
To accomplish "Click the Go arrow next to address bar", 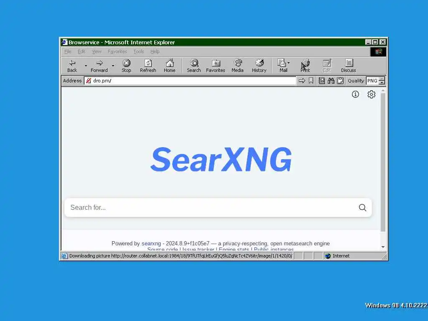I will click(302, 81).
